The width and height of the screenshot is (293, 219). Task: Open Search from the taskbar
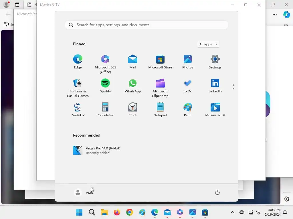tap(92, 212)
